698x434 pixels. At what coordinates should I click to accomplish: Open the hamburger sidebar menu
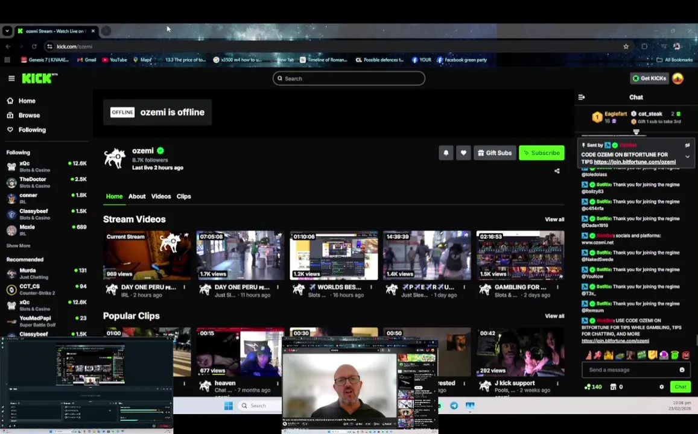(x=11, y=78)
